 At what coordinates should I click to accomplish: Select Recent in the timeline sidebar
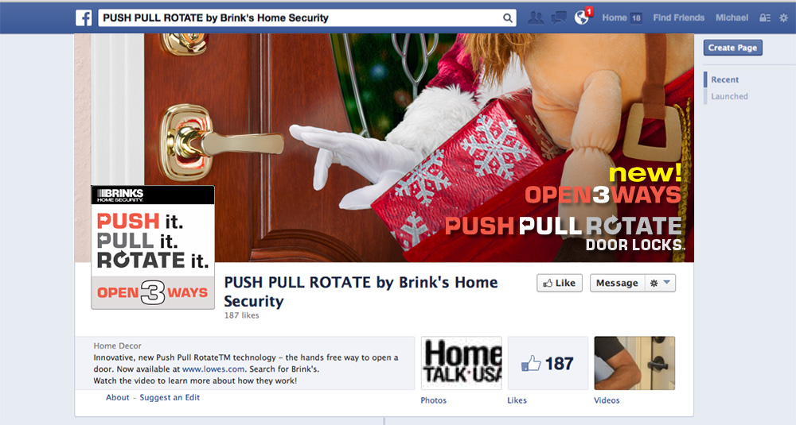(724, 79)
